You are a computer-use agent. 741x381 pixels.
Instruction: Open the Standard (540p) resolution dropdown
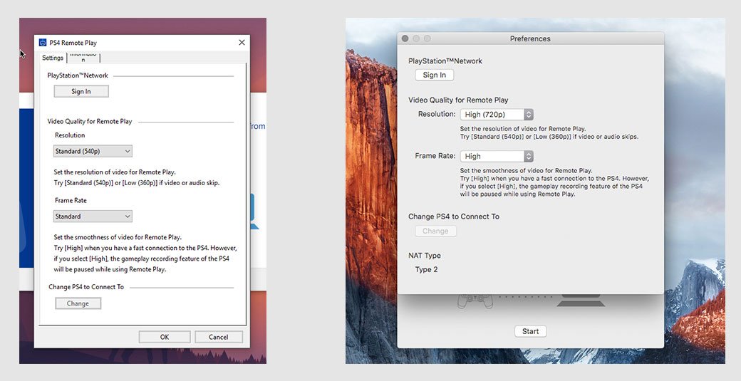(x=93, y=151)
